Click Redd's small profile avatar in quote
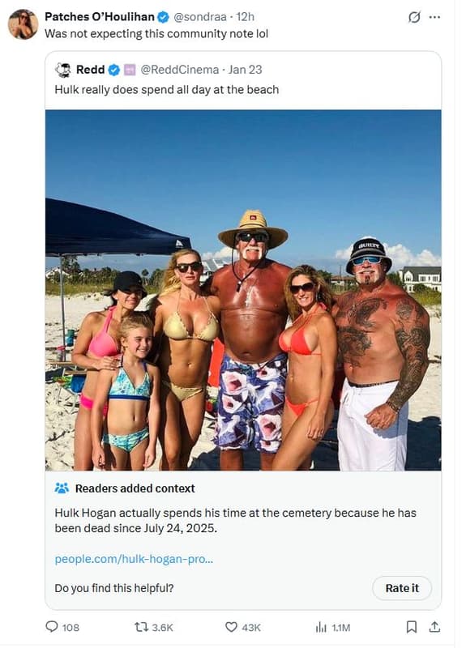Viewport: 466px width, 648px height. (63, 70)
